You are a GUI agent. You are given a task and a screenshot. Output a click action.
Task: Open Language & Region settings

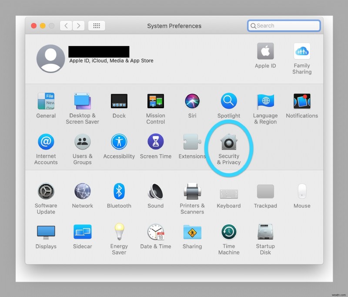pos(265,101)
